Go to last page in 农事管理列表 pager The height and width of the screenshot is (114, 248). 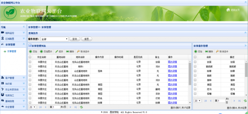[x=75, y=107]
